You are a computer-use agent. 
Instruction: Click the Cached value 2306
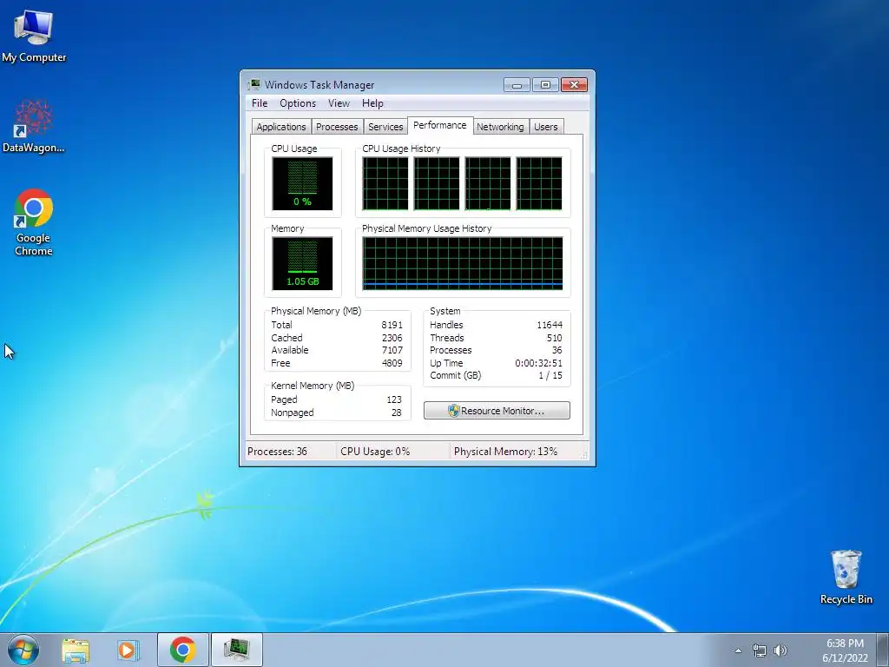(392, 338)
